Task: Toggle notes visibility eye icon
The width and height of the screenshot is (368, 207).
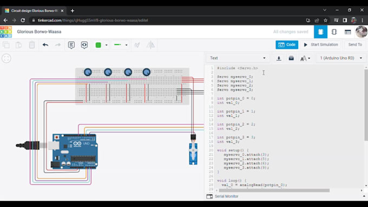Action: [84, 45]
